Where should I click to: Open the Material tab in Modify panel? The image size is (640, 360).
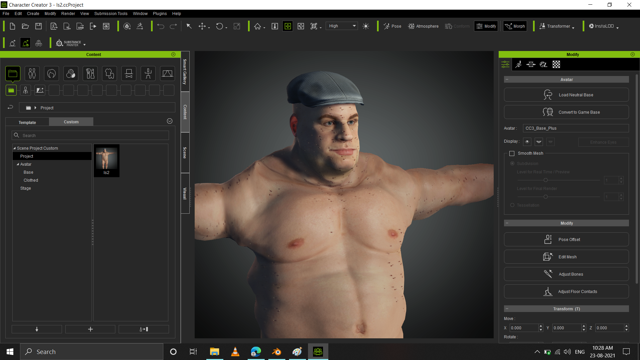pyautogui.click(x=544, y=64)
